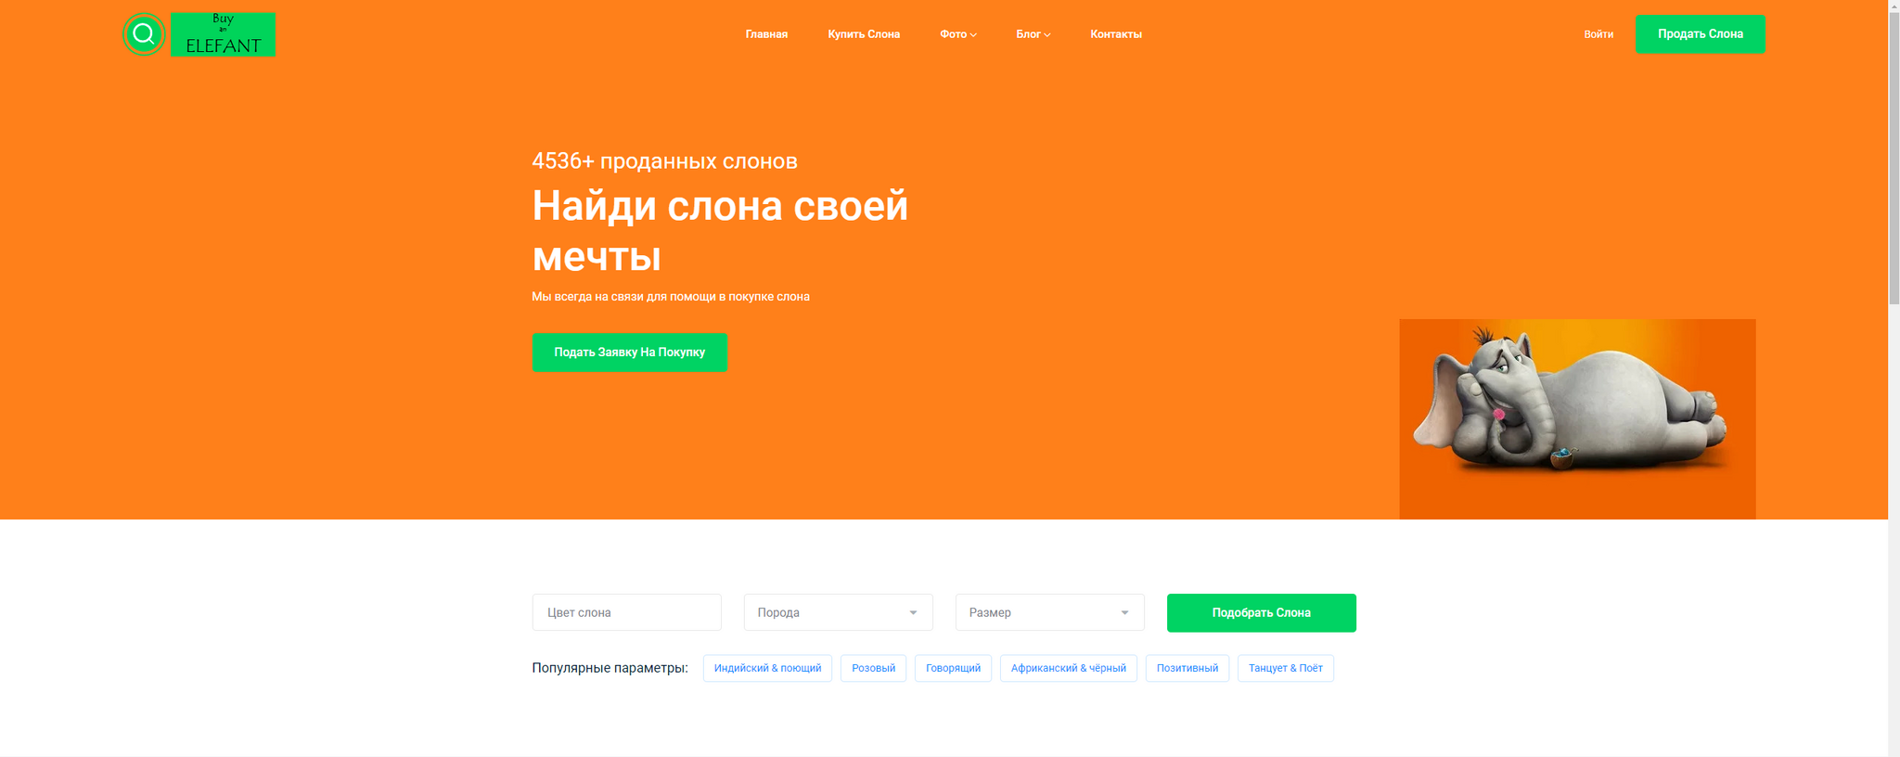1900x757 pixels.
Task: Select the Африканский & чёрный tag
Action: point(1068,668)
